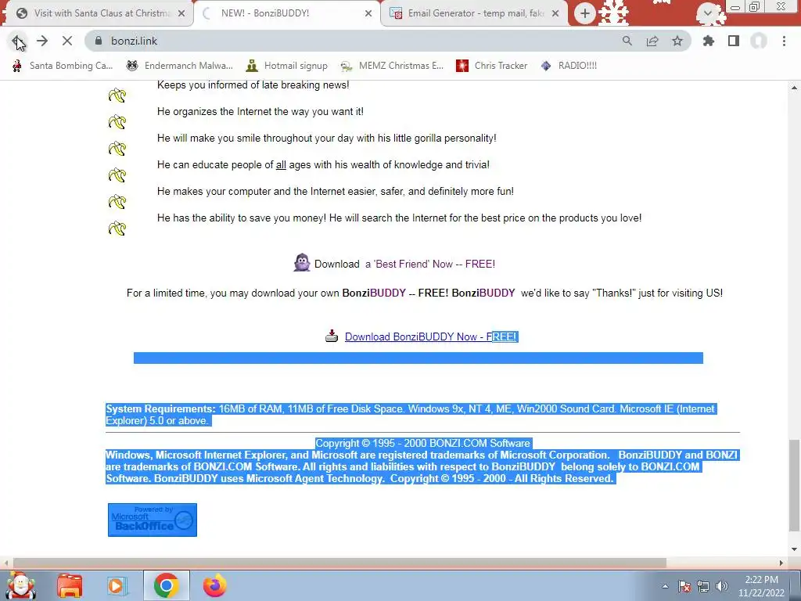The height and width of the screenshot is (601, 801).
Task: Open the red folder taskbar icon
Action: (70, 585)
